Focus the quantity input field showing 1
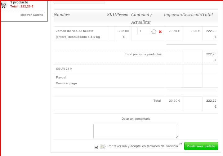This screenshot has width=223, height=156. coord(144,31)
